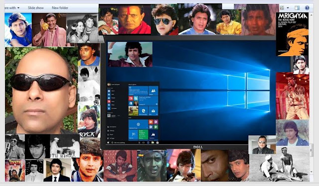Select the small man in black suit photo
The height and width of the screenshot is (186, 319).
tap(262, 145)
